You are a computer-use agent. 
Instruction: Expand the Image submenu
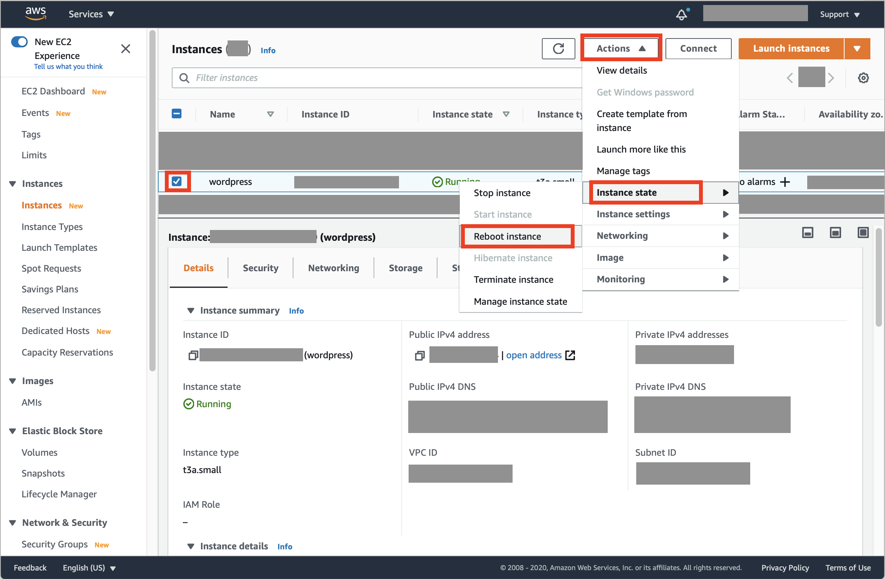tap(661, 258)
